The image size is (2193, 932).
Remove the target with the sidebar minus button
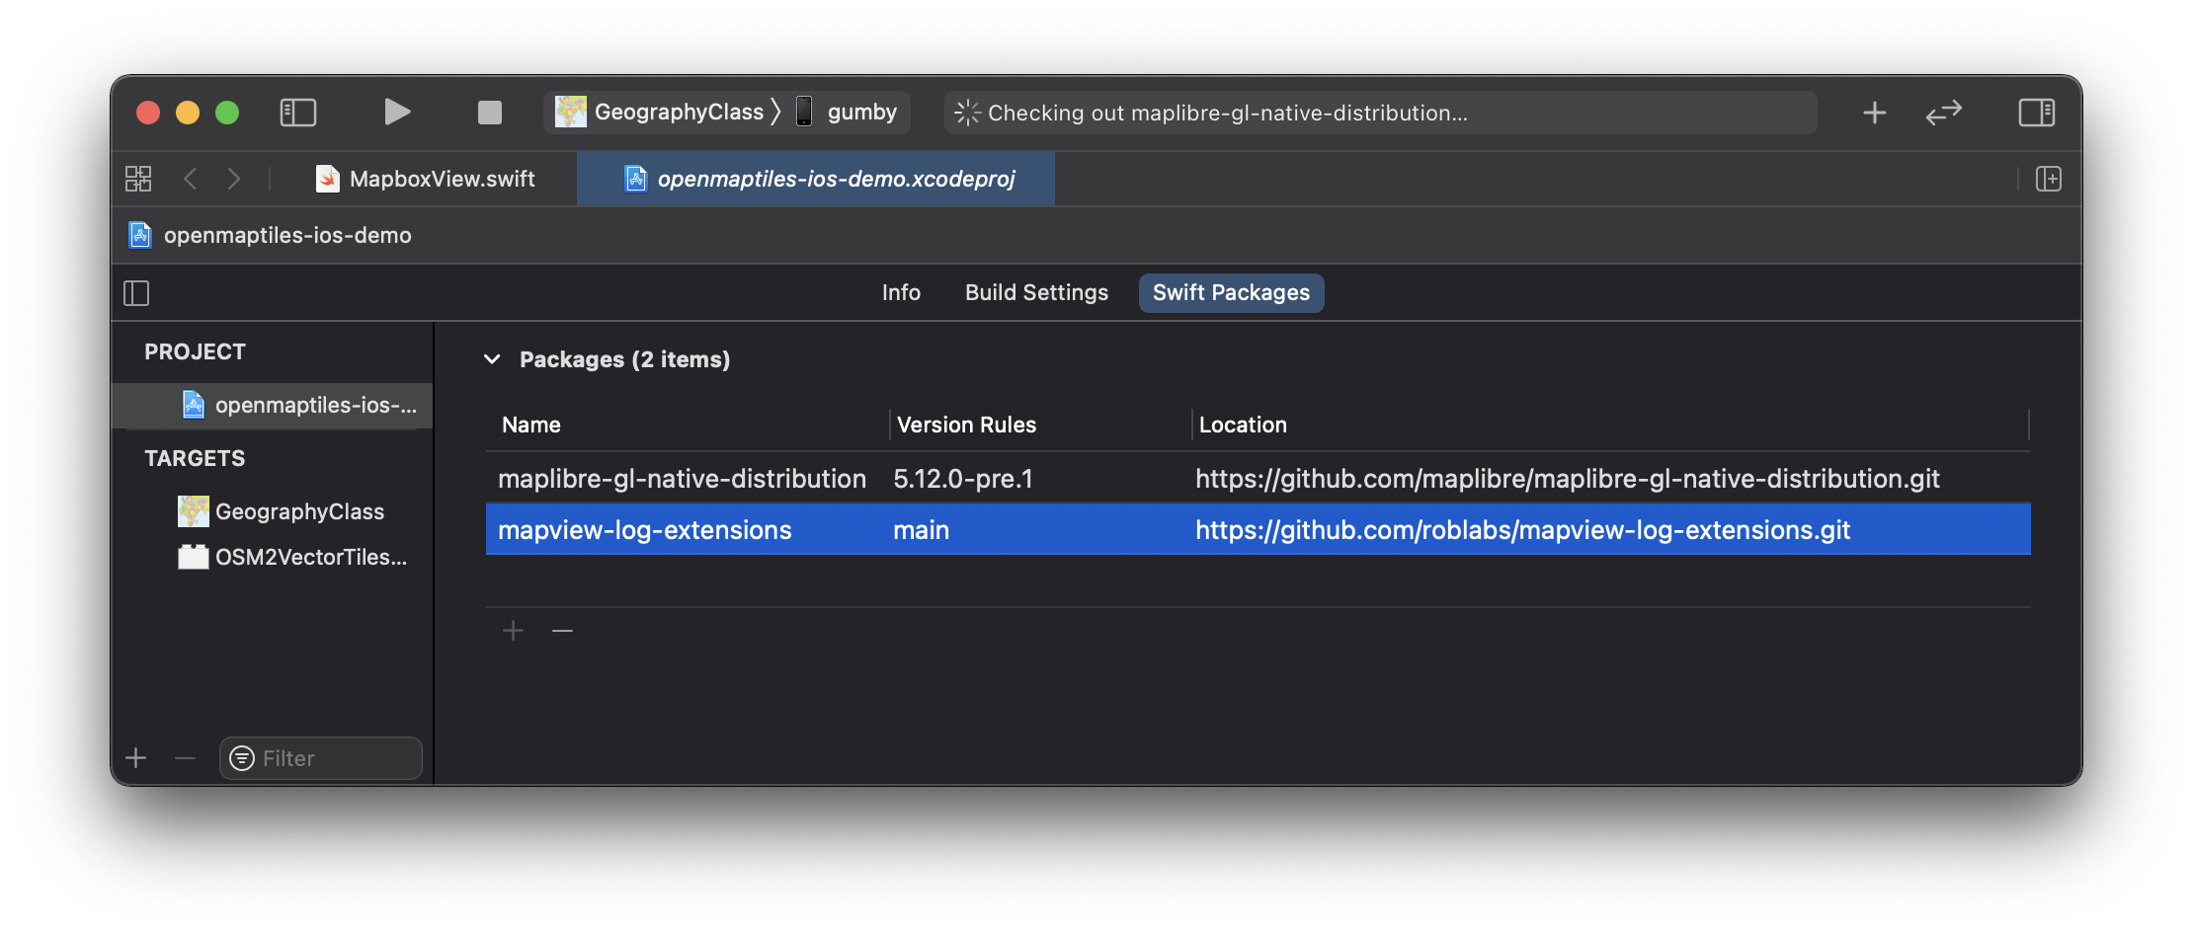coord(185,758)
